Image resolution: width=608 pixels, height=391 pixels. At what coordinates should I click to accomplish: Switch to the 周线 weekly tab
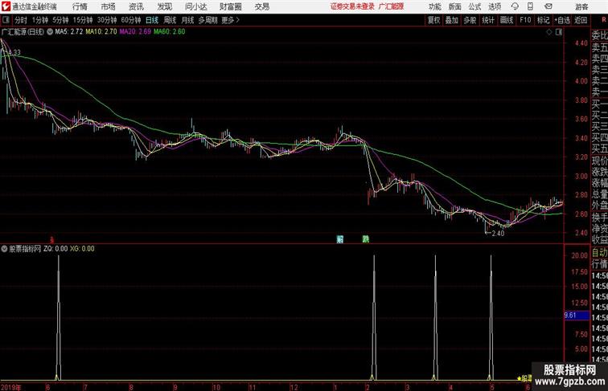tap(170, 20)
